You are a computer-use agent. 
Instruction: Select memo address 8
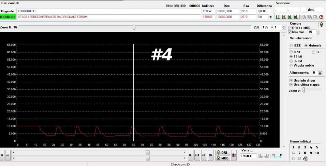[305, 153]
